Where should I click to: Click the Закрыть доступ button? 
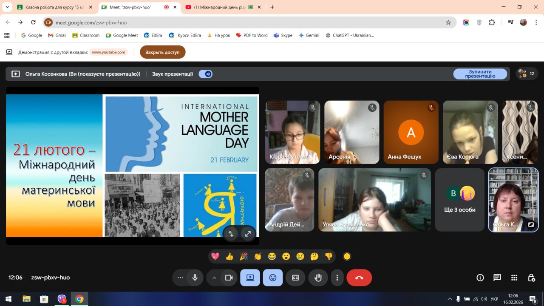[162, 52]
